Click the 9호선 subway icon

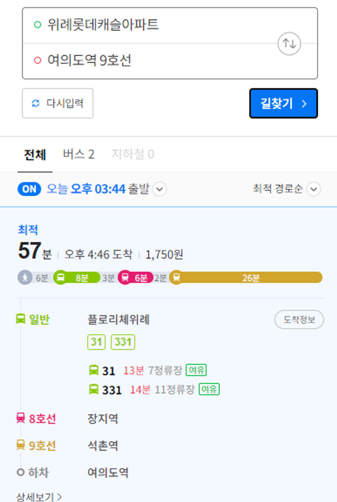[20, 445]
